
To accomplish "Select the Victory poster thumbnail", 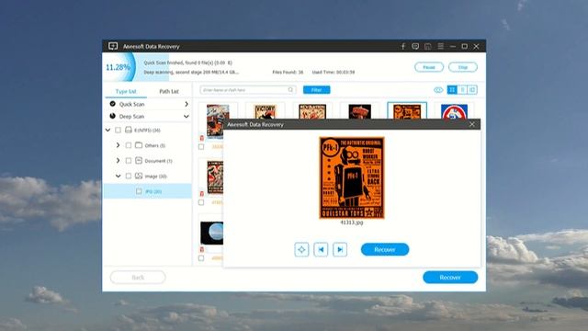I will click(266, 111).
